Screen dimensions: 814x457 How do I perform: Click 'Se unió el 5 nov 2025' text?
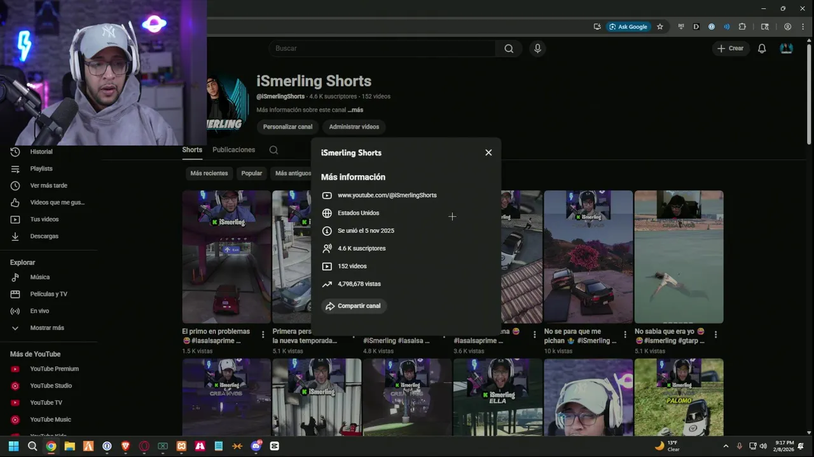366,230
